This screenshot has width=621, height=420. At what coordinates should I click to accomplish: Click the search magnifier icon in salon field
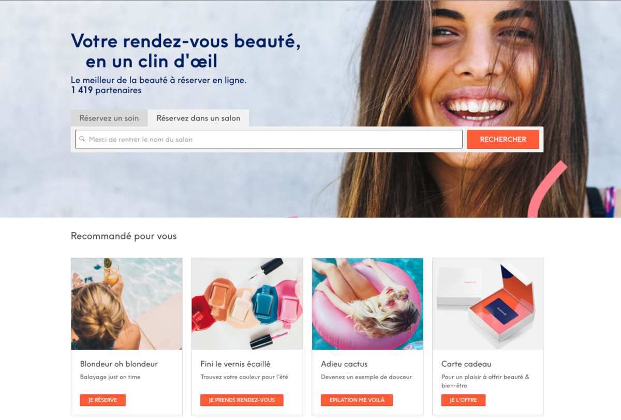(x=82, y=139)
